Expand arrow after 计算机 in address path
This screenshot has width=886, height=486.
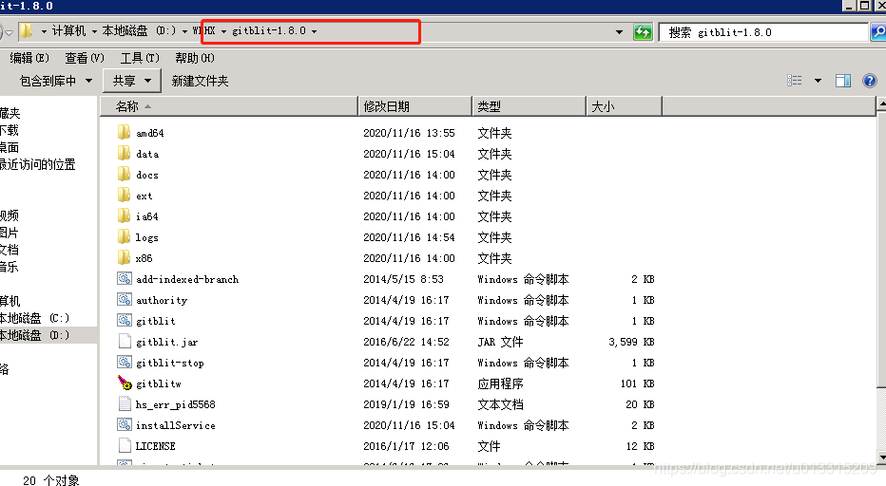coord(94,31)
